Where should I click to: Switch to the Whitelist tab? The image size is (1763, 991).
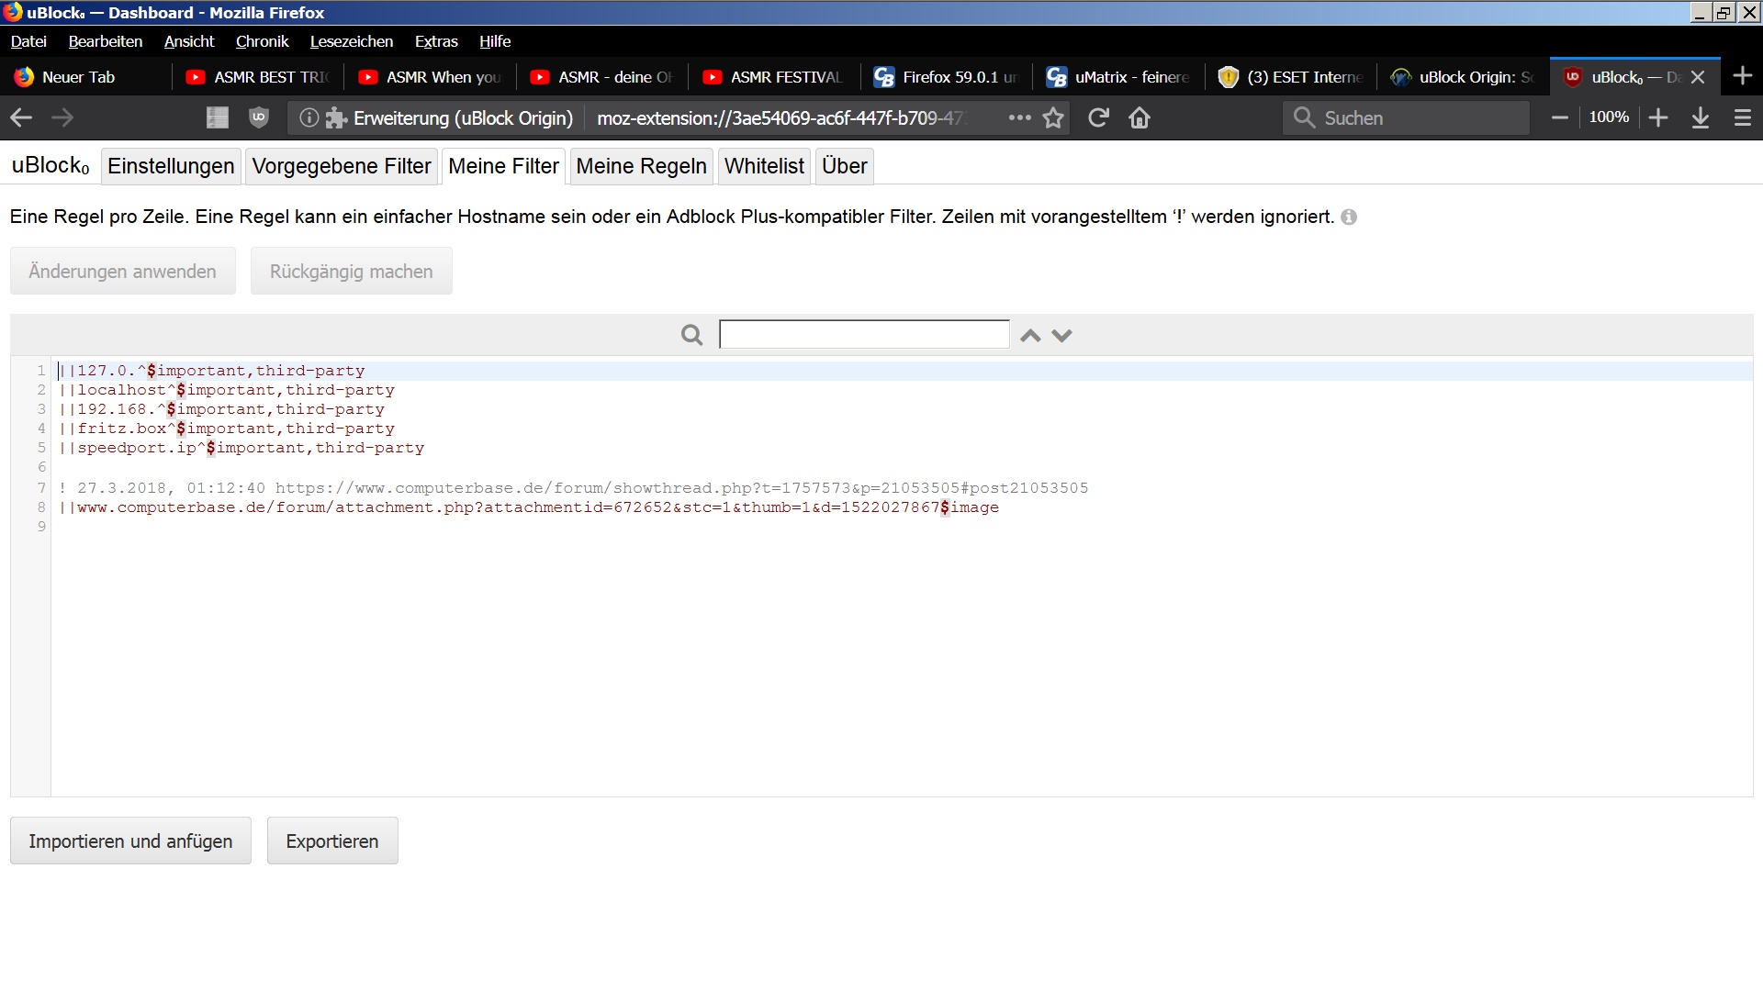pos(764,166)
